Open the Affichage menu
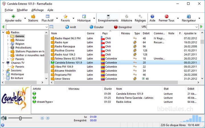The width and height of the screenshot is (205, 128). tap(38, 10)
